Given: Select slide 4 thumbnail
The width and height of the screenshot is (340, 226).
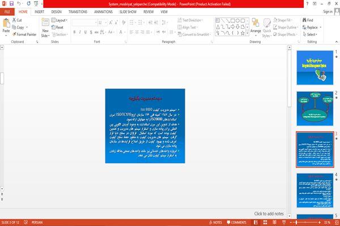Looking at the screenshot, I should point(315,190).
